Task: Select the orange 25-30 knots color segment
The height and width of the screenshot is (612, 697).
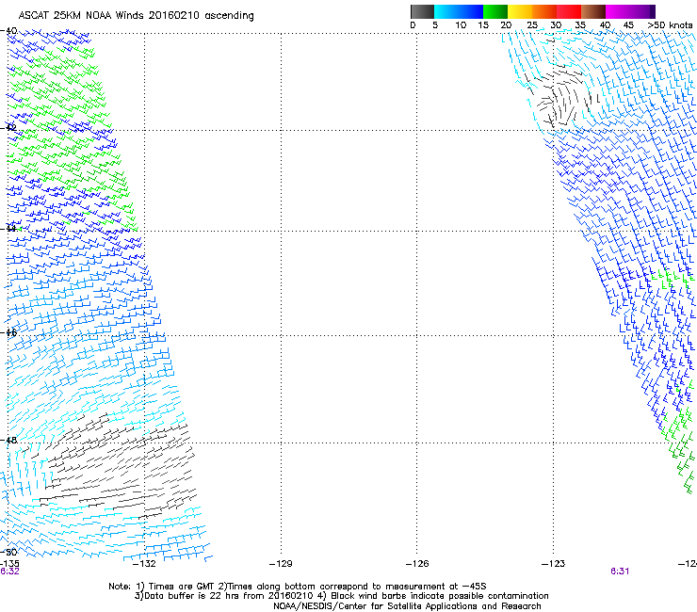Action: 544,11
